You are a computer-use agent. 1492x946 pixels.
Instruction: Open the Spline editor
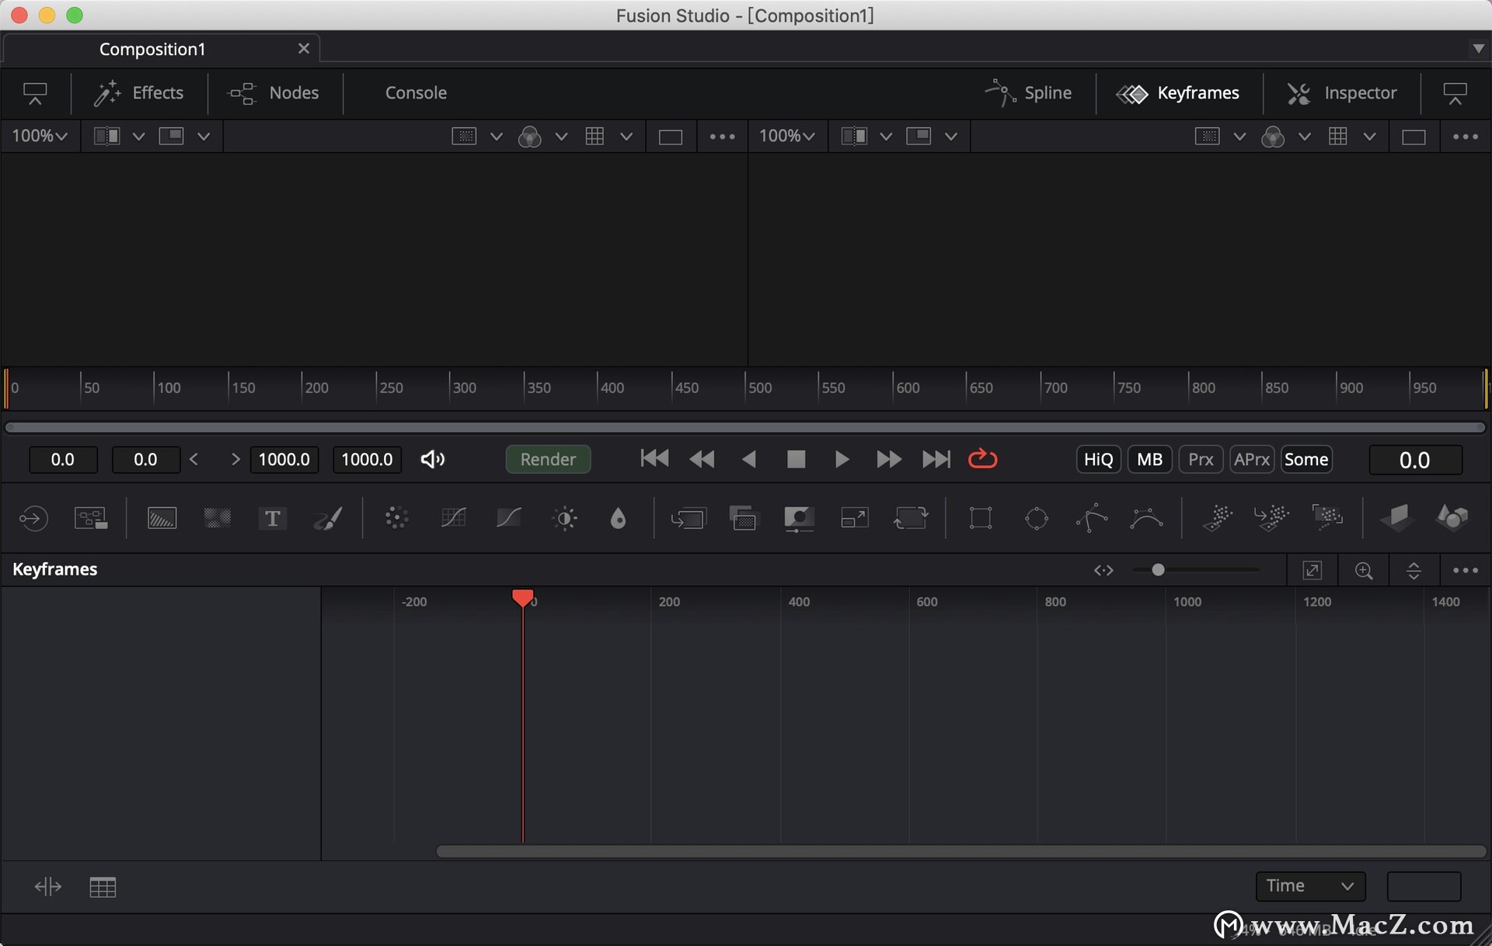point(1028,93)
